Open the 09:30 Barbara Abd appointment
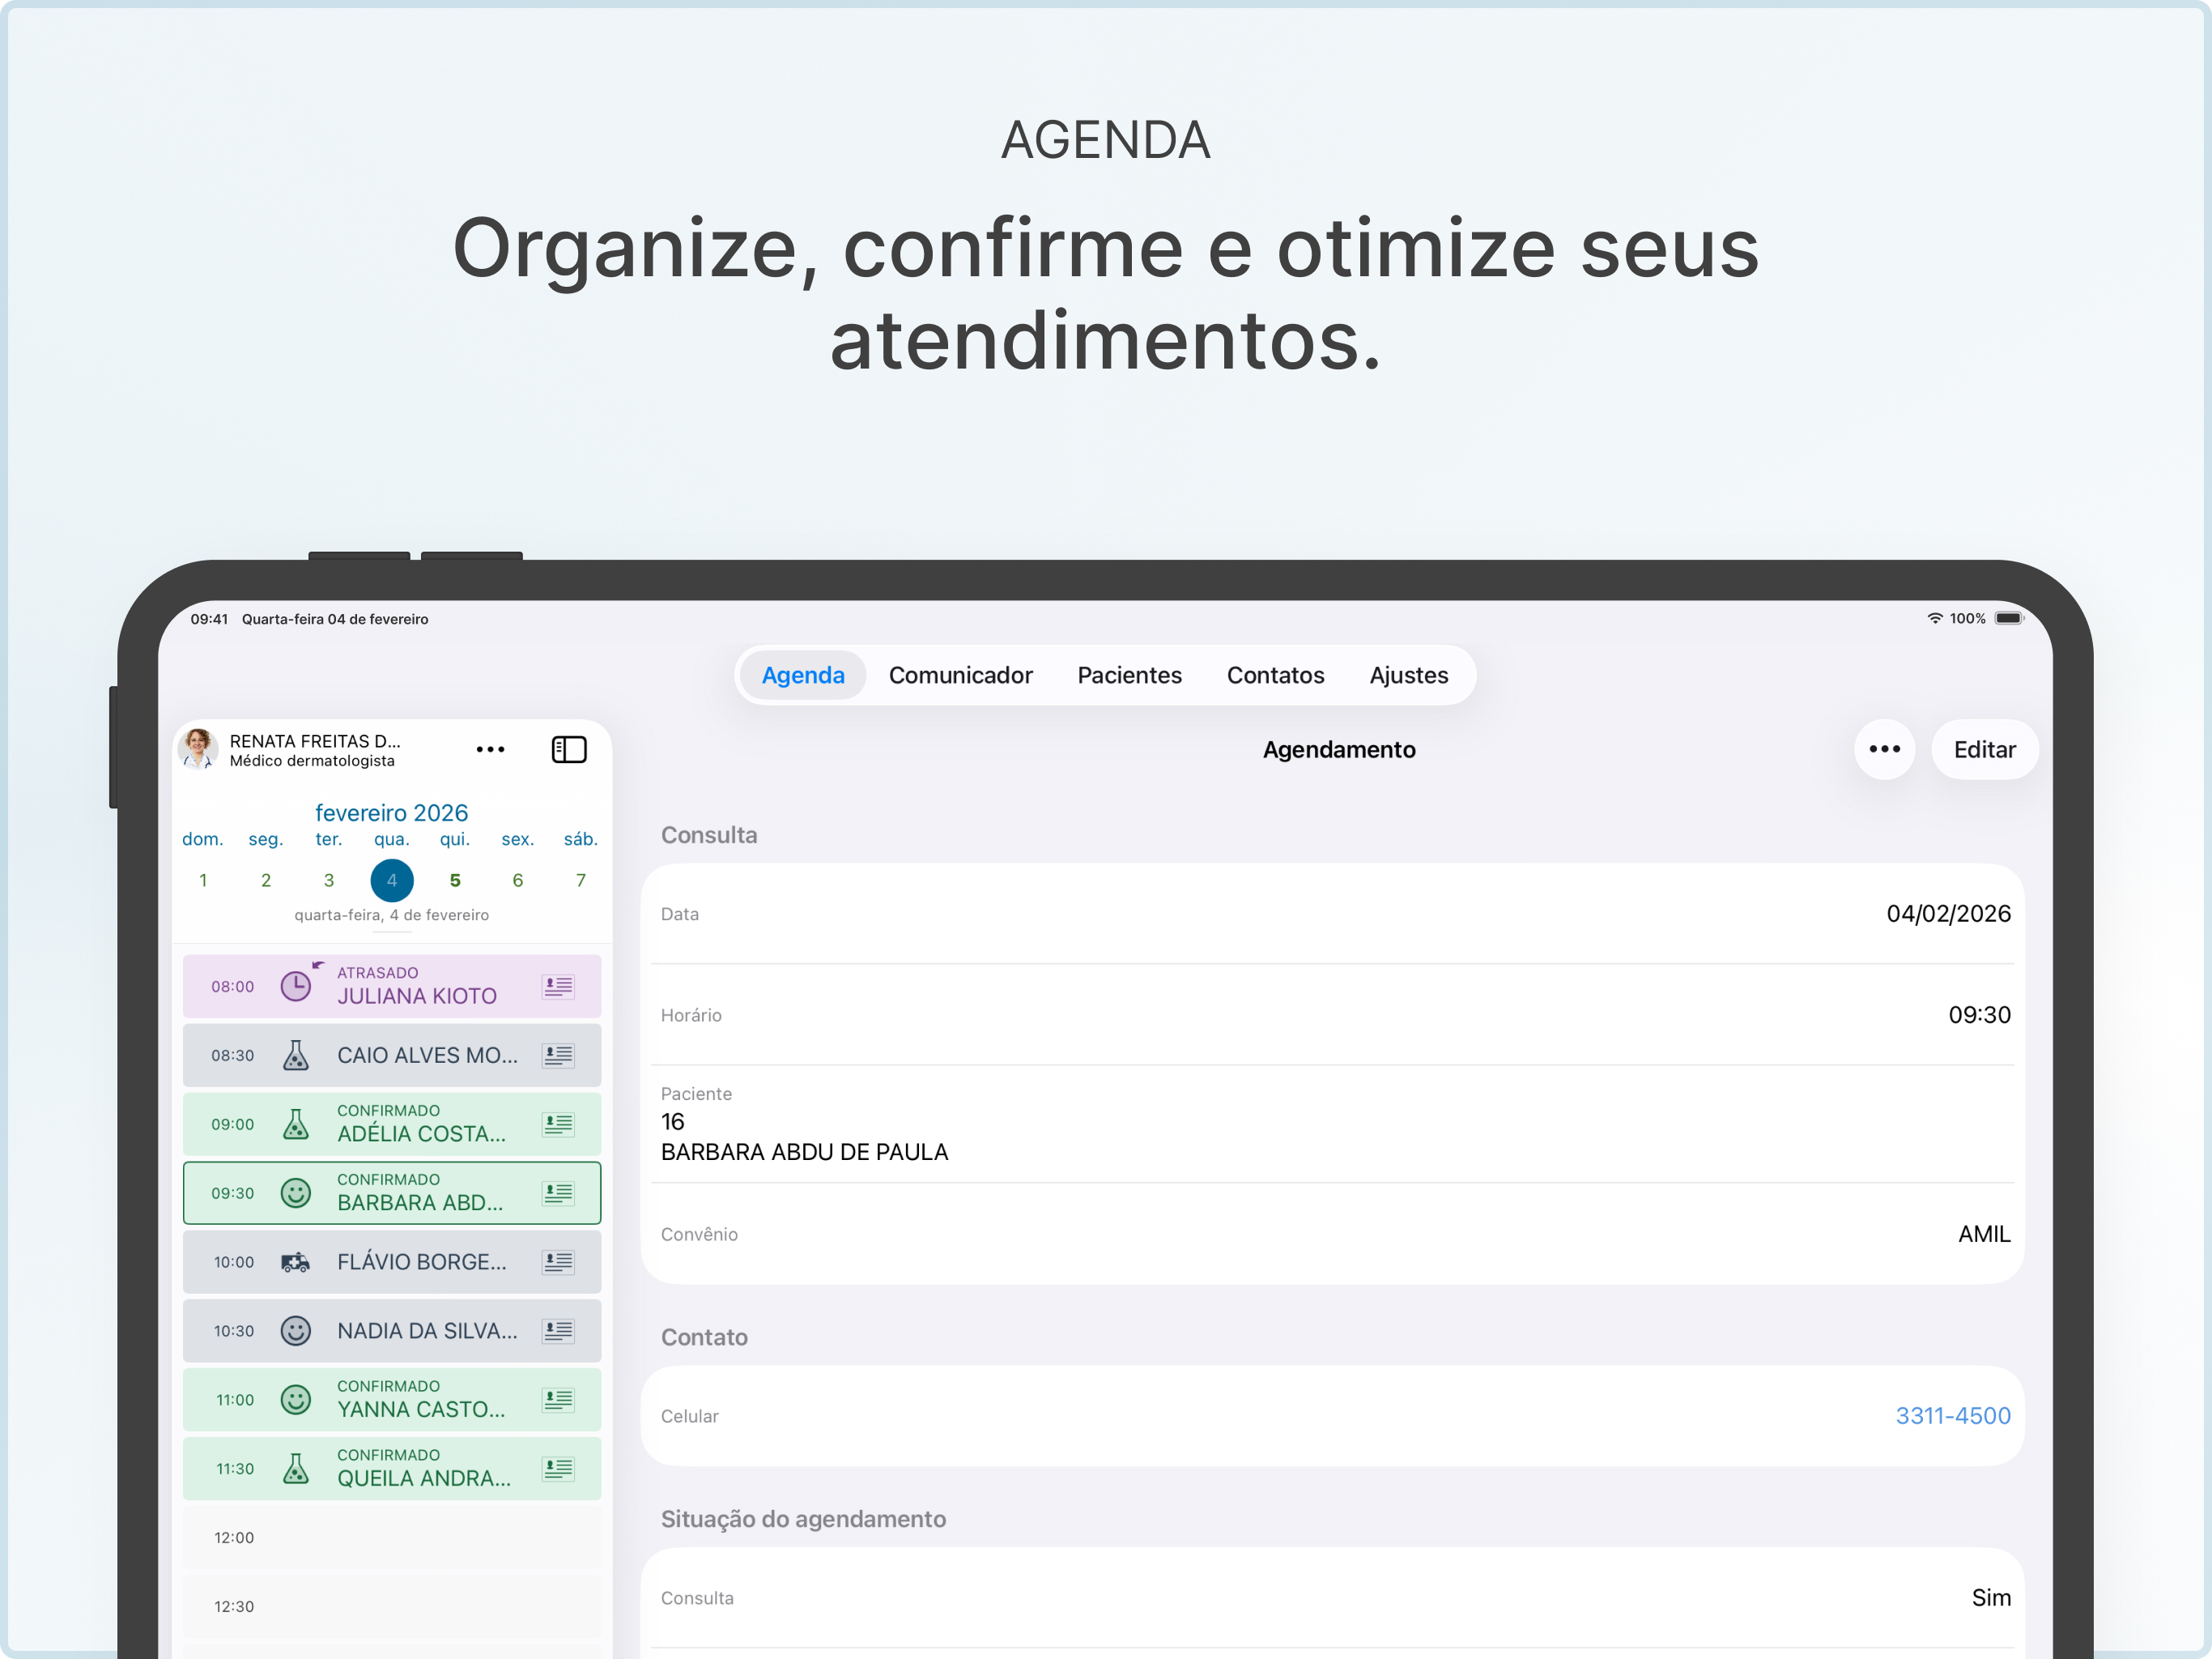The image size is (2212, 1659). pyautogui.click(x=392, y=1194)
